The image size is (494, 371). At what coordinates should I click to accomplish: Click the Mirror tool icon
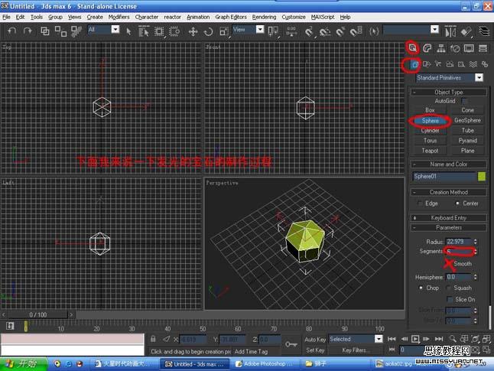[450, 31]
